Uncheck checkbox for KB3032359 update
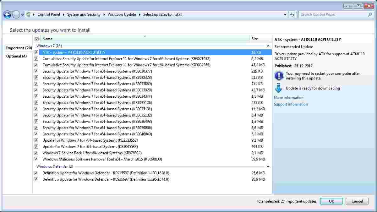The height and width of the screenshot is (212, 377). [x=36, y=65]
